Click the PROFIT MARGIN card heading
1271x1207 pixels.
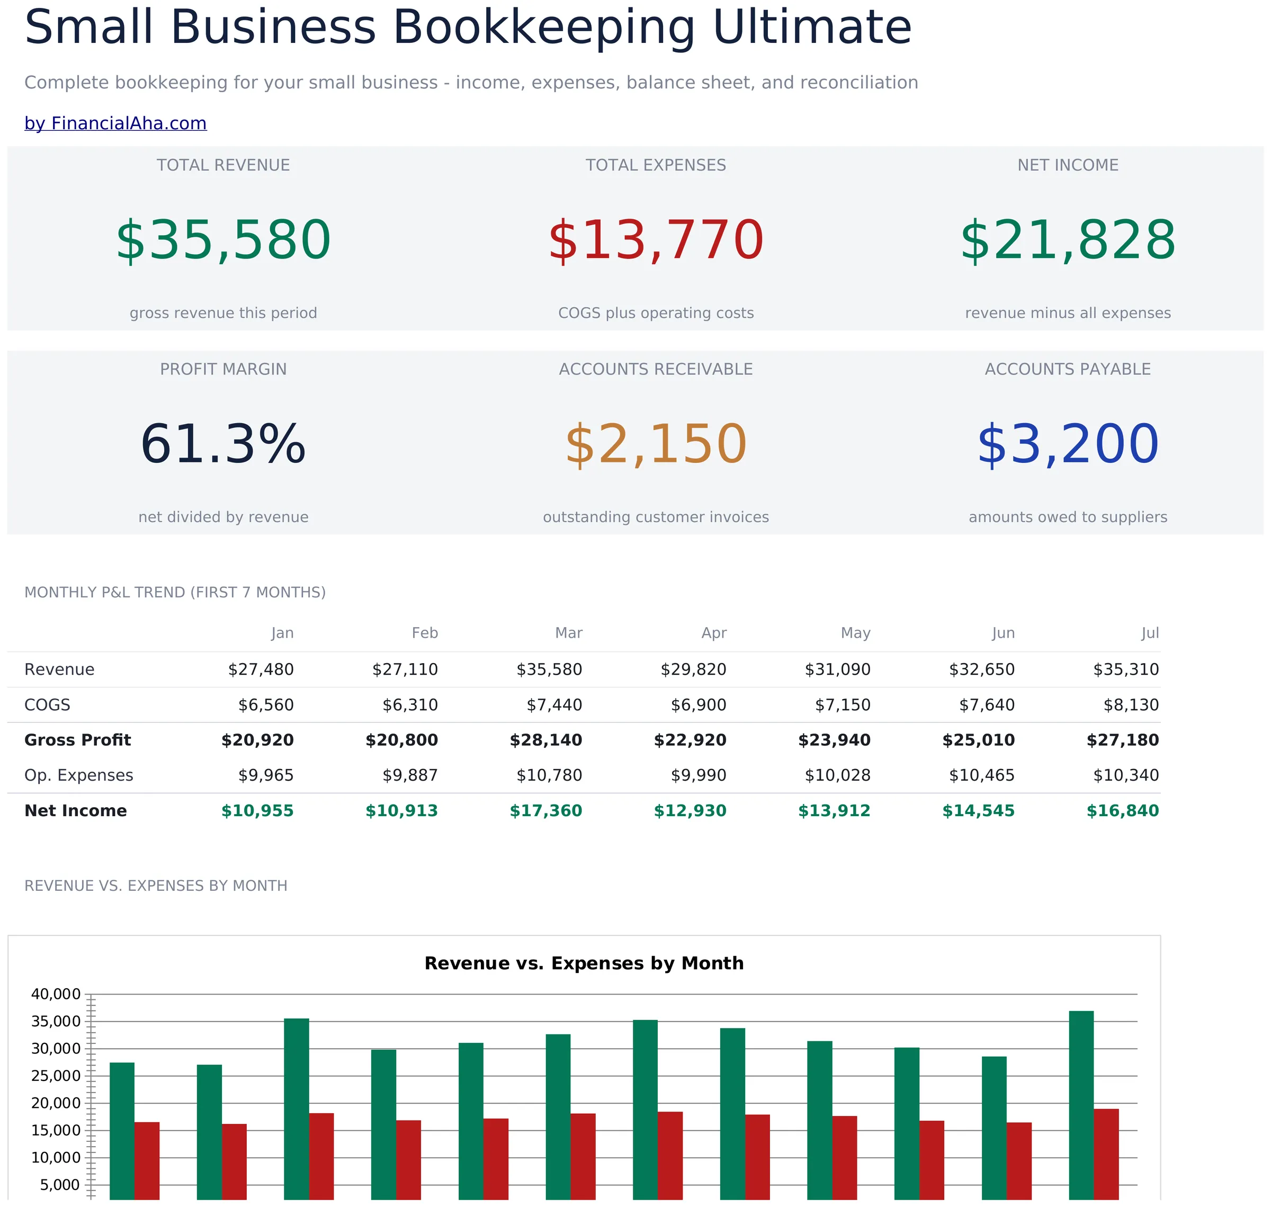(x=223, y=369)
